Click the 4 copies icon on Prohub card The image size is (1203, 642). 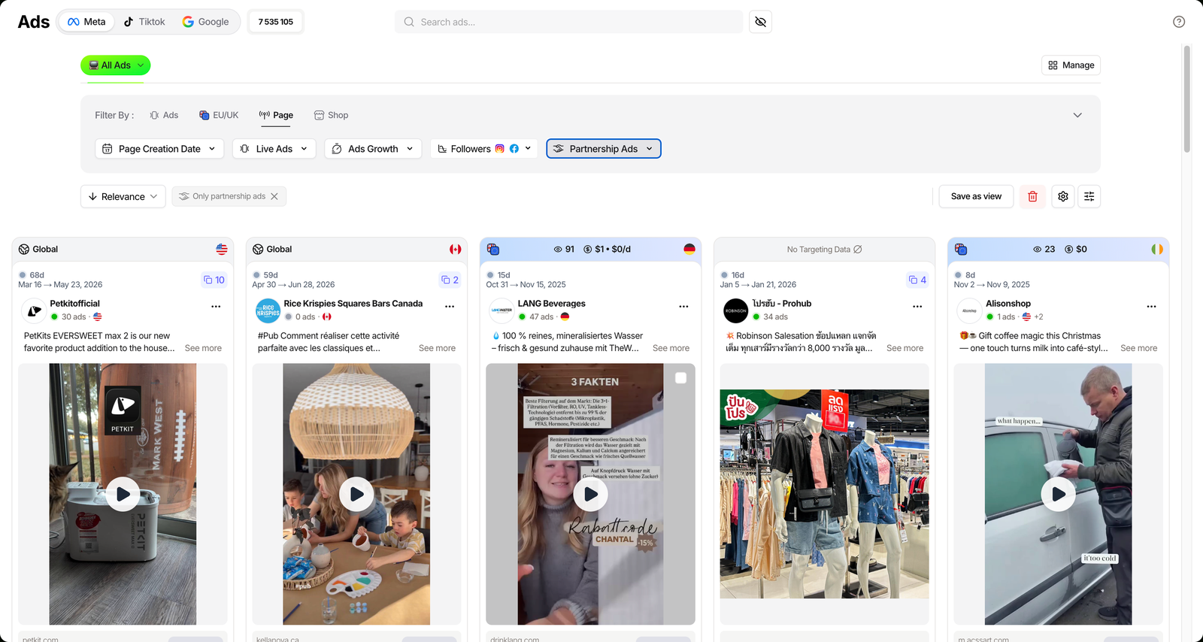tap(917, 280)
